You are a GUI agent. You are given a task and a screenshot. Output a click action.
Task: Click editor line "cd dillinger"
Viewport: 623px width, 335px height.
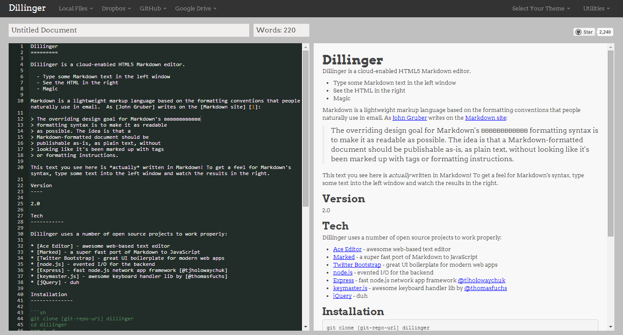pos(49,325)
